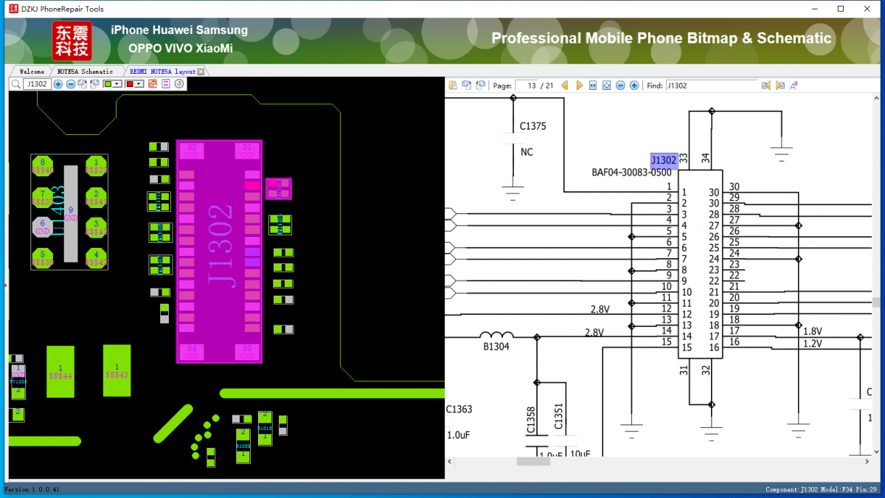Zoom in on the layout view
This screenshot has width=885, height=498.
pyautogui.click(x=58, y=84)
